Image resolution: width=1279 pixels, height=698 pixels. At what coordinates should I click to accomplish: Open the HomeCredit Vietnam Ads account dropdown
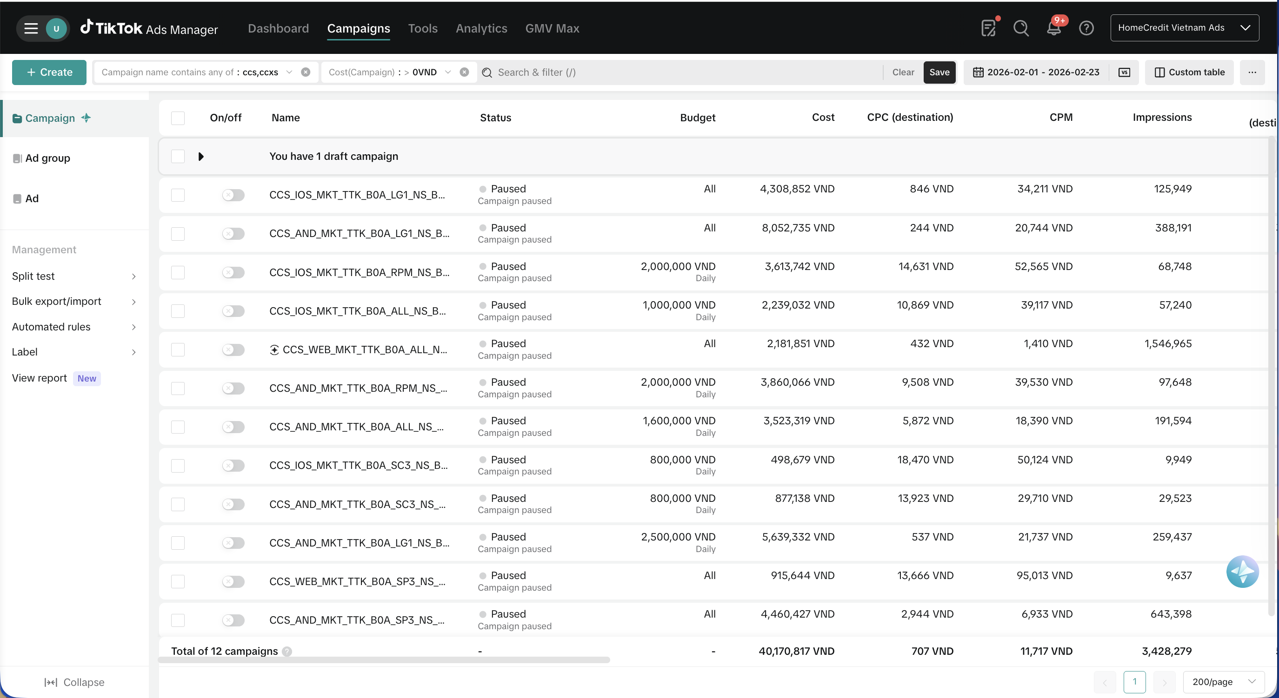[x=1184, y=28]
